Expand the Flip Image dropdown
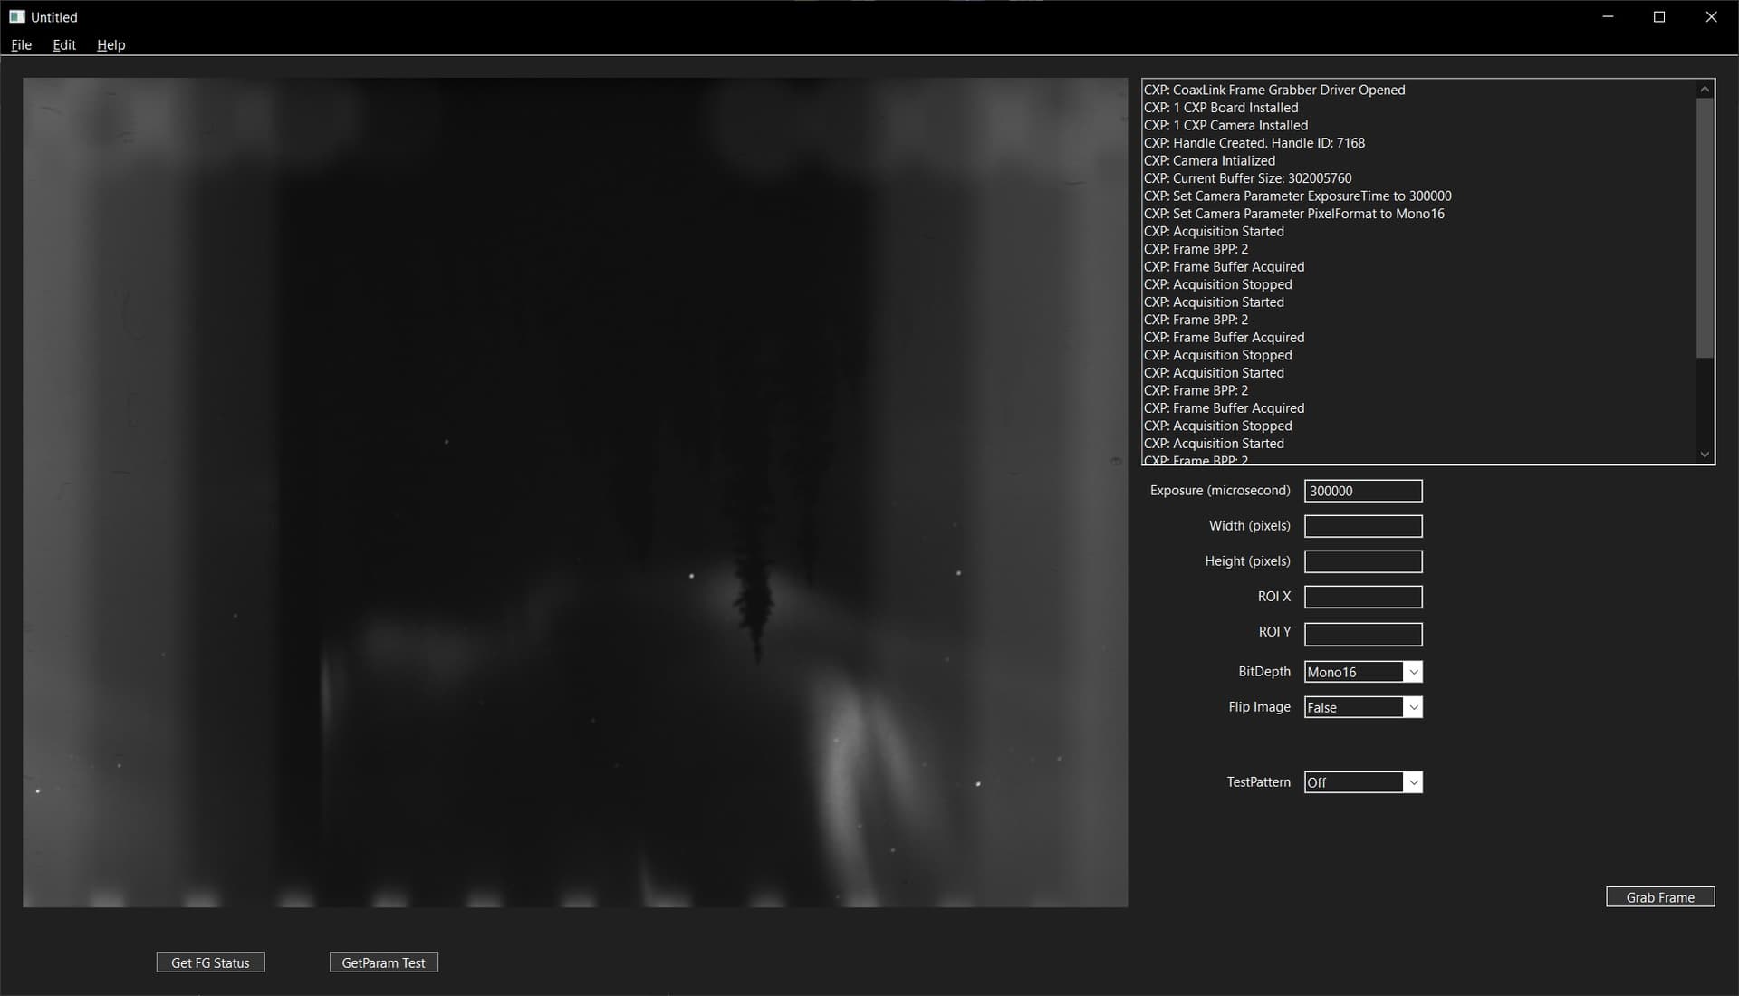The image size is (1739, 996). point(1413,707)
